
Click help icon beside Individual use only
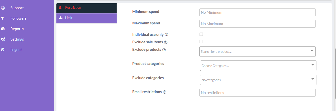pos(166,35)
